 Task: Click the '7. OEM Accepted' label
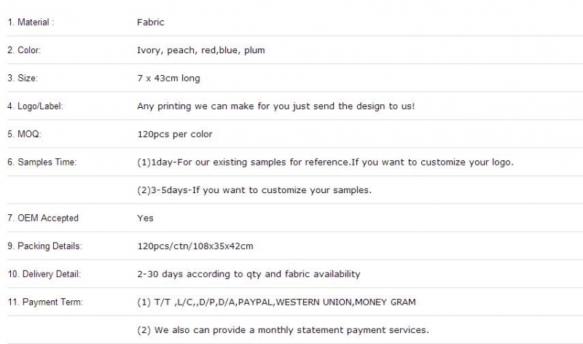pos(43,218)
